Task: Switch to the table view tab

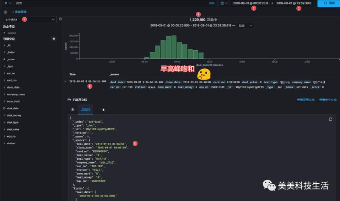Action: [x=73, y=109]
